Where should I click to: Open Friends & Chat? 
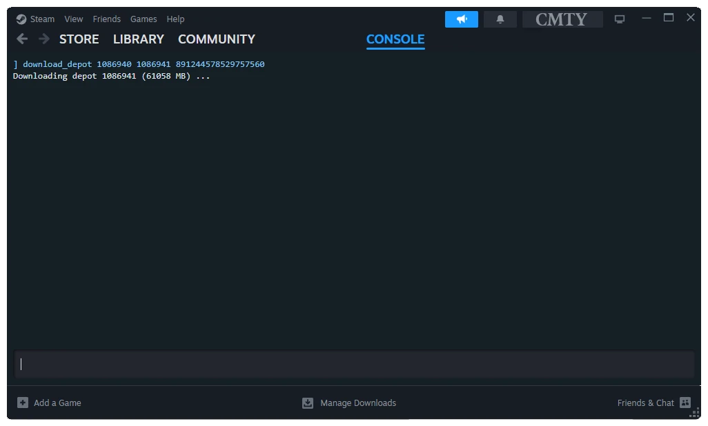pyautogui.click(x=645, y=403)
